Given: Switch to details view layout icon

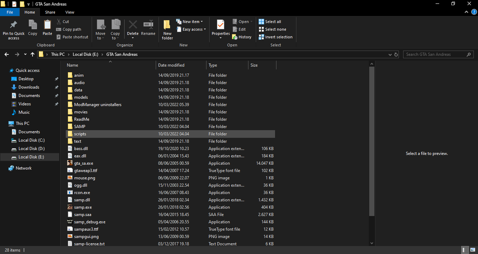Looking at the screenshot, I should tap(464, 250).
